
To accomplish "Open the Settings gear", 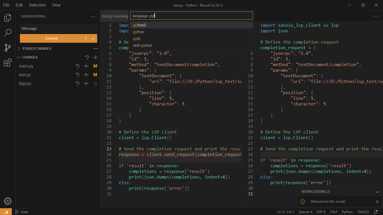I will tap(7, 201).
